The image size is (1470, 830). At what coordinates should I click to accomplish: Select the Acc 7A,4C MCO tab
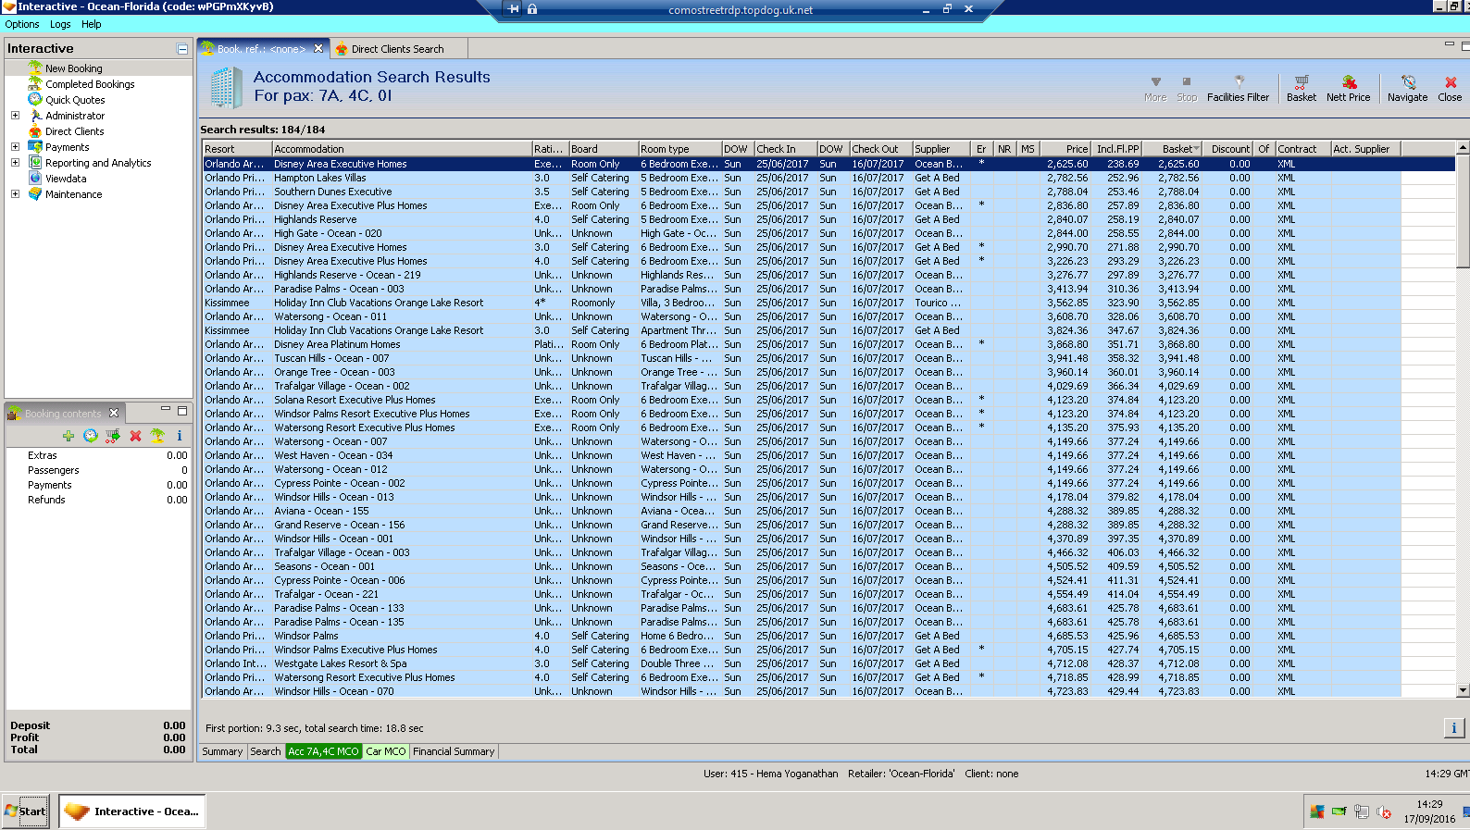point(323,751)
